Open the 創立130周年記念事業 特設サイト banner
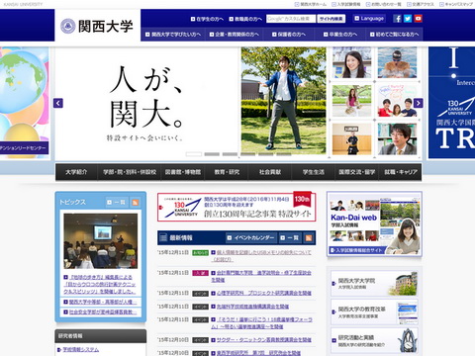This screenshot has width=475, height=356. click(x=237, y=207)
